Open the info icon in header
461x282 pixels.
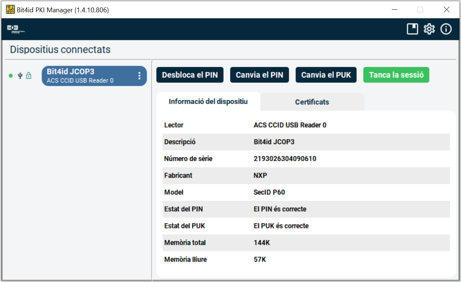tap(446, 29)
